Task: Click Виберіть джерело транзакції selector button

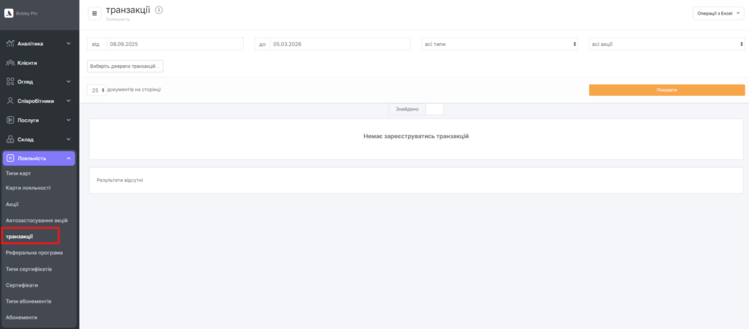Action: (x=125, y=67)
